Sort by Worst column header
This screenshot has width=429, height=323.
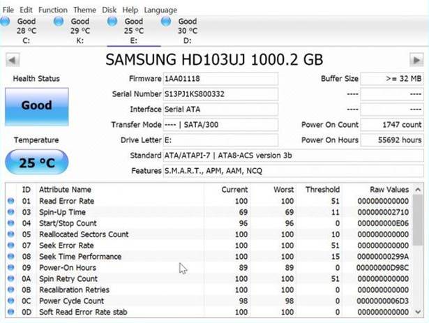(284, 190)
